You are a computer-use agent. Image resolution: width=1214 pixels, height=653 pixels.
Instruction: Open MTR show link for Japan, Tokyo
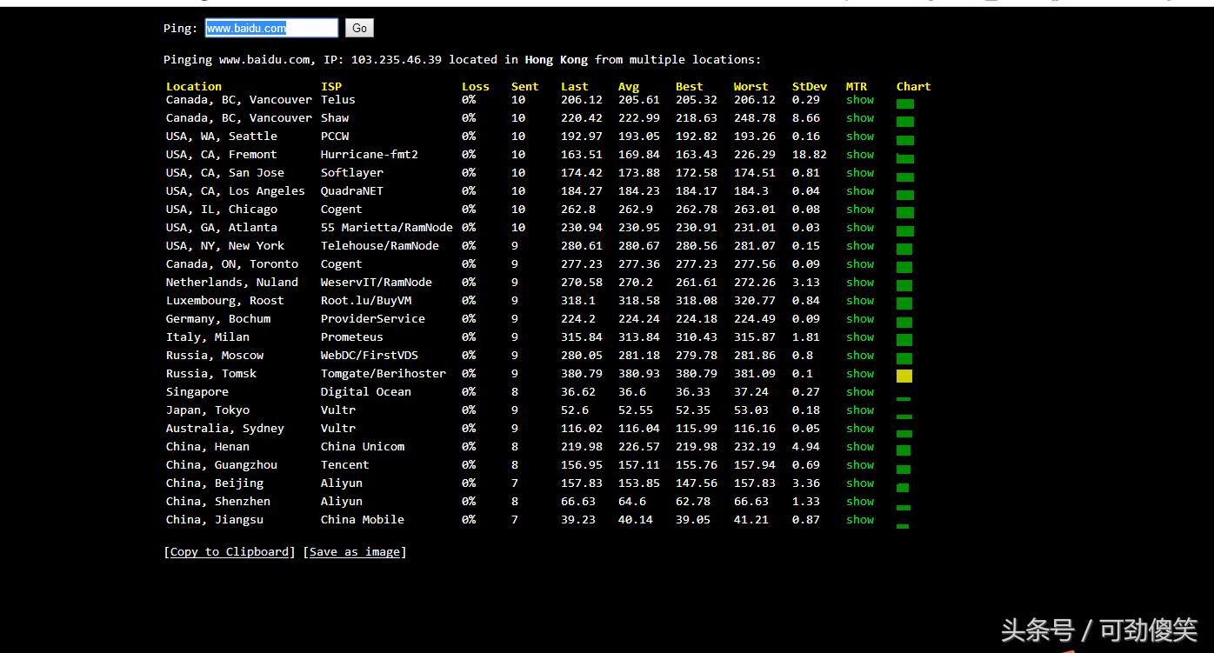[859, 410]
